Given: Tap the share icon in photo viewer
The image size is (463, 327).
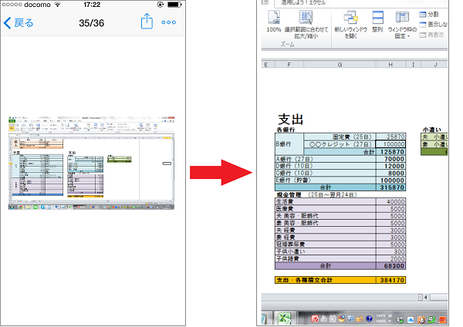Looking at the screenshot, I should pos(147,22).
